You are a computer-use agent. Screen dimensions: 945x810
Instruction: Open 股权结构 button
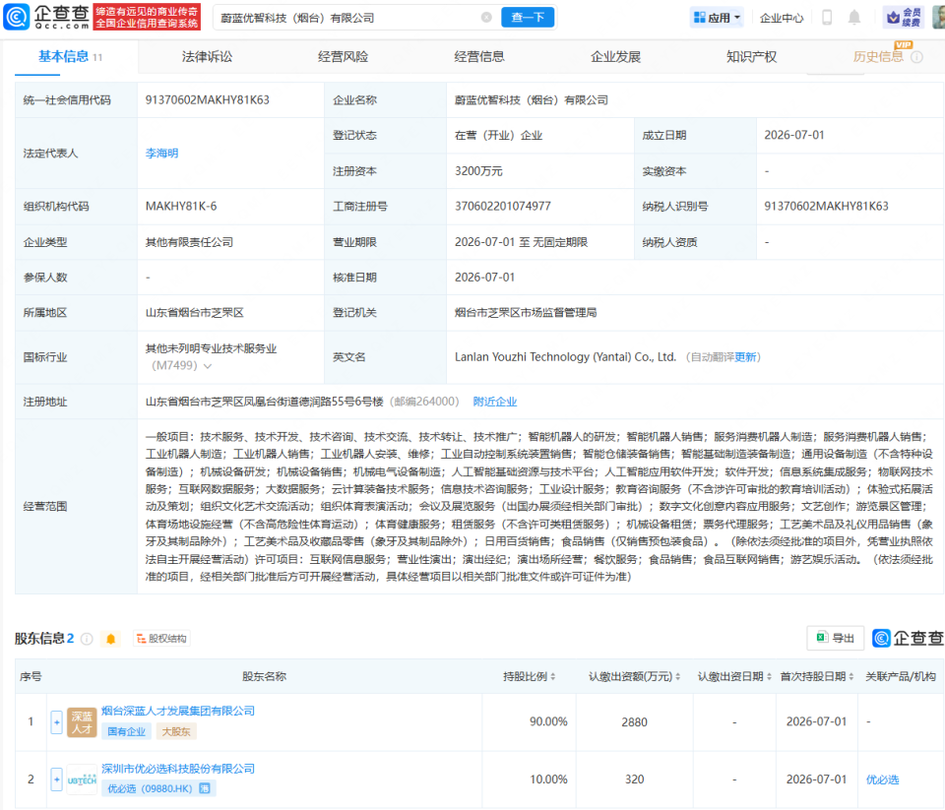(x=161, y=639)
